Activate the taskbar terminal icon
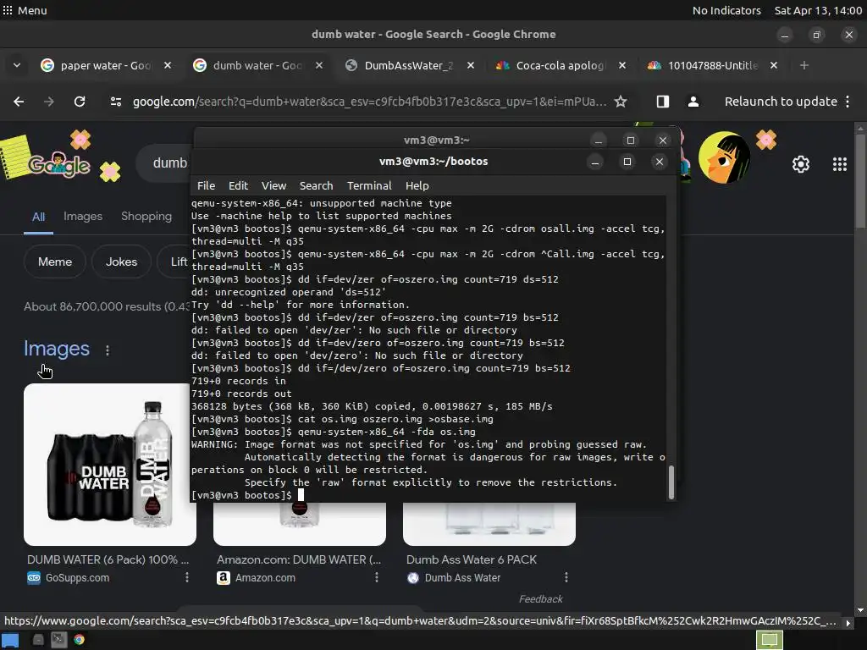This screenshot has width=867, height=650. pyautogui.click(x=58, y=640)
